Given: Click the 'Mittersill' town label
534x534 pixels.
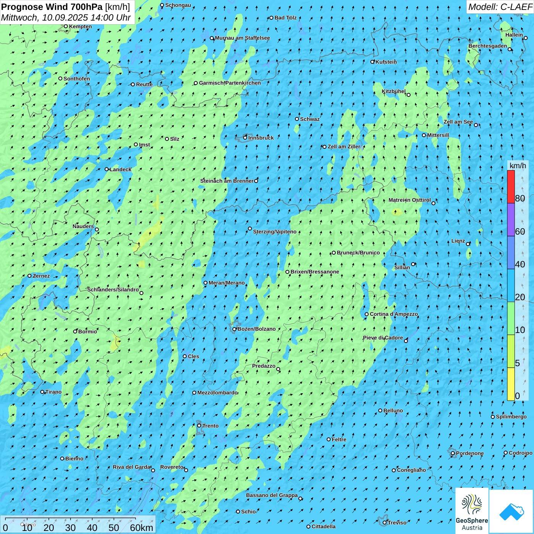Looking at the screenshot, I should click(x=438, y=135).
